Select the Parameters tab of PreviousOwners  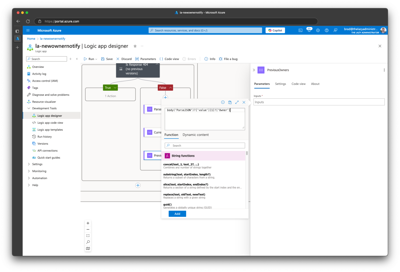pyautogui.click(x=262, y=84)
